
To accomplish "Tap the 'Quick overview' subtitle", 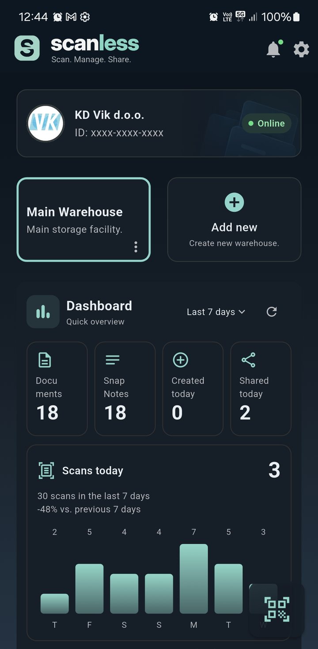I will click(95, 322).
